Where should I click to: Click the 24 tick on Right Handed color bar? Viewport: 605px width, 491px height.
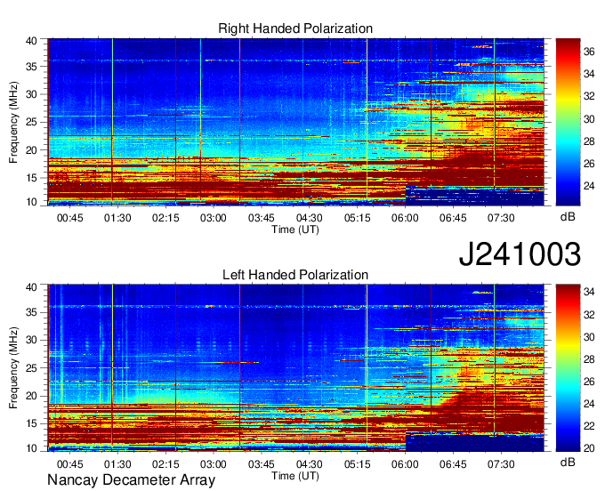589,186
